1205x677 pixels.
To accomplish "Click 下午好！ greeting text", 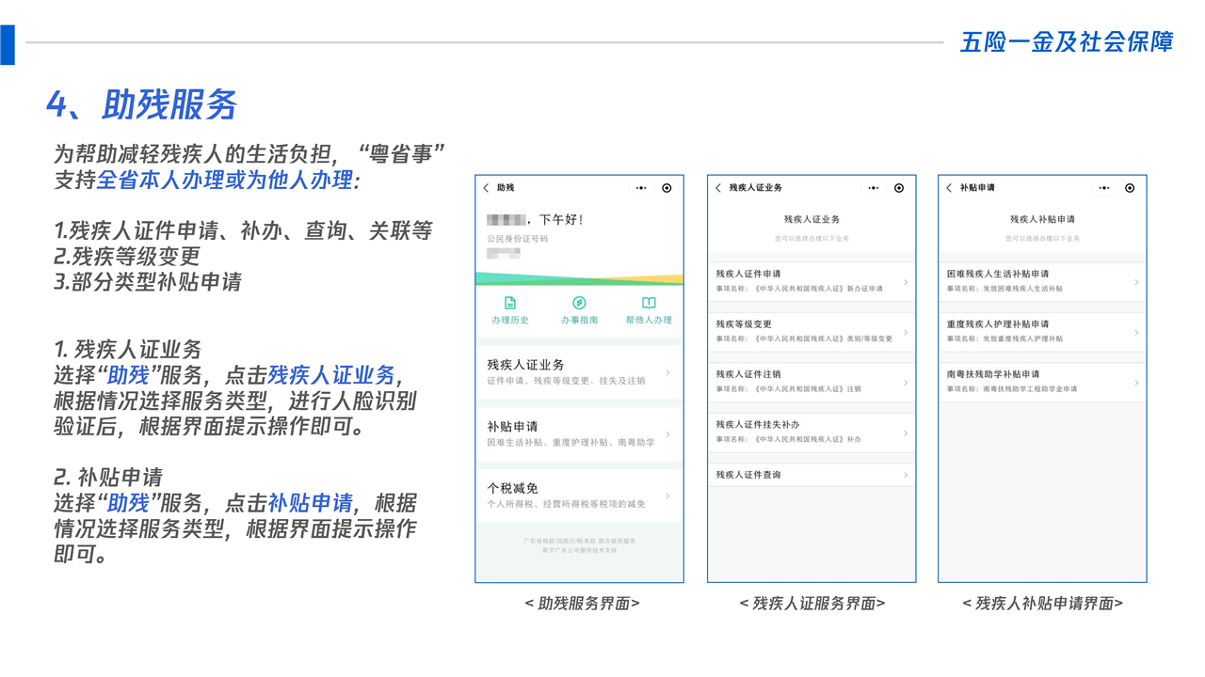I will (561, 220).
